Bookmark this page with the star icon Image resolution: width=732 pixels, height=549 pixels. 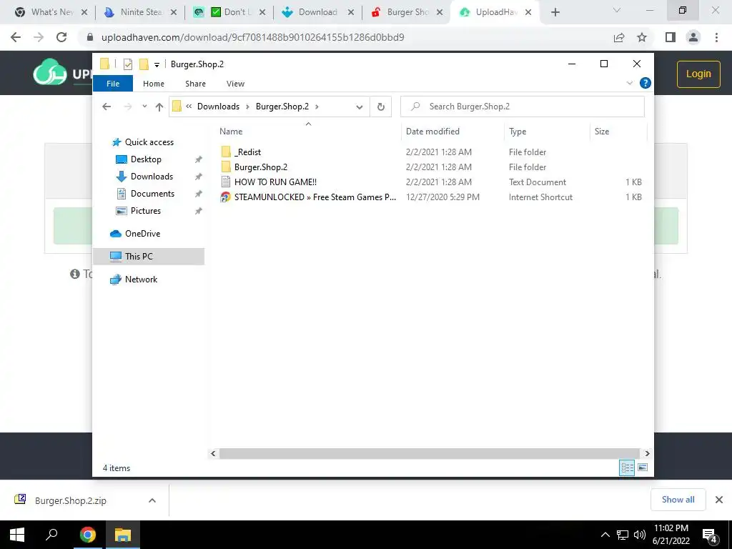(x=642, y=37)
